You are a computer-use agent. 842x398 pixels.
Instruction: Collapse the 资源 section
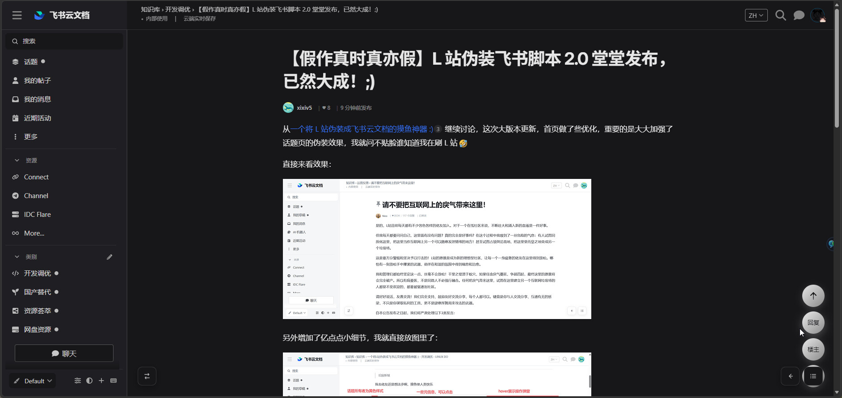click(x=26, y=160)
